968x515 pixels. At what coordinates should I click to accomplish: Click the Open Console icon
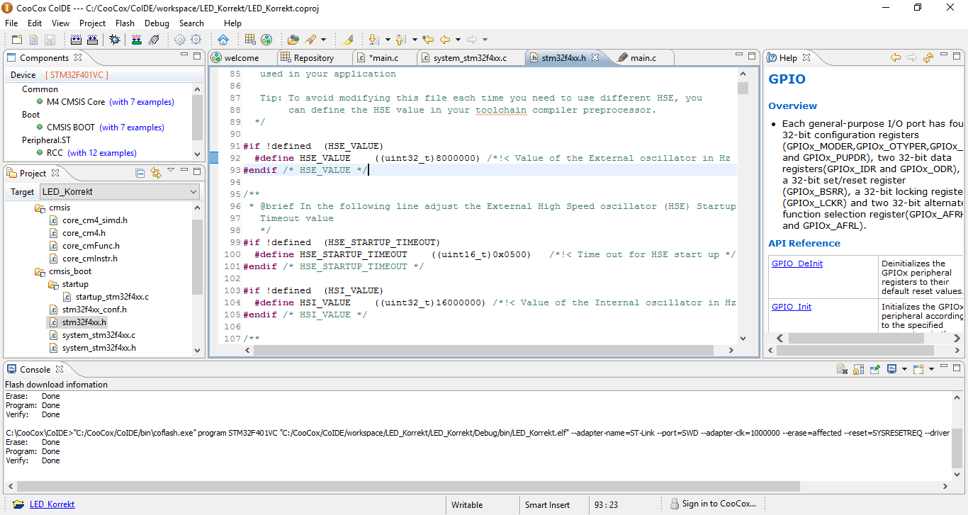918,369
